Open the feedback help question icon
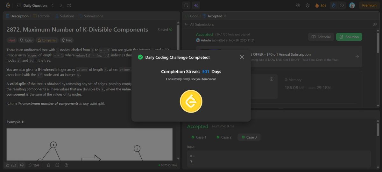The height and width of the screenshot is (172, 382). (66, 165)
